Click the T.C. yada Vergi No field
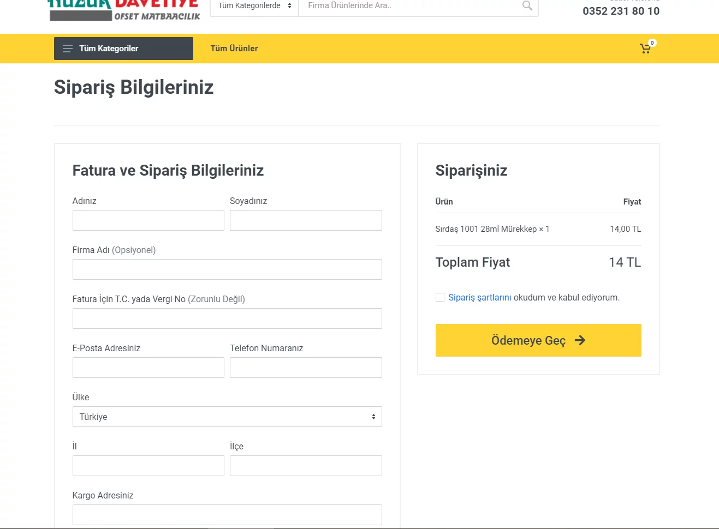Viewport: 719px width, 529px height. 227,318
